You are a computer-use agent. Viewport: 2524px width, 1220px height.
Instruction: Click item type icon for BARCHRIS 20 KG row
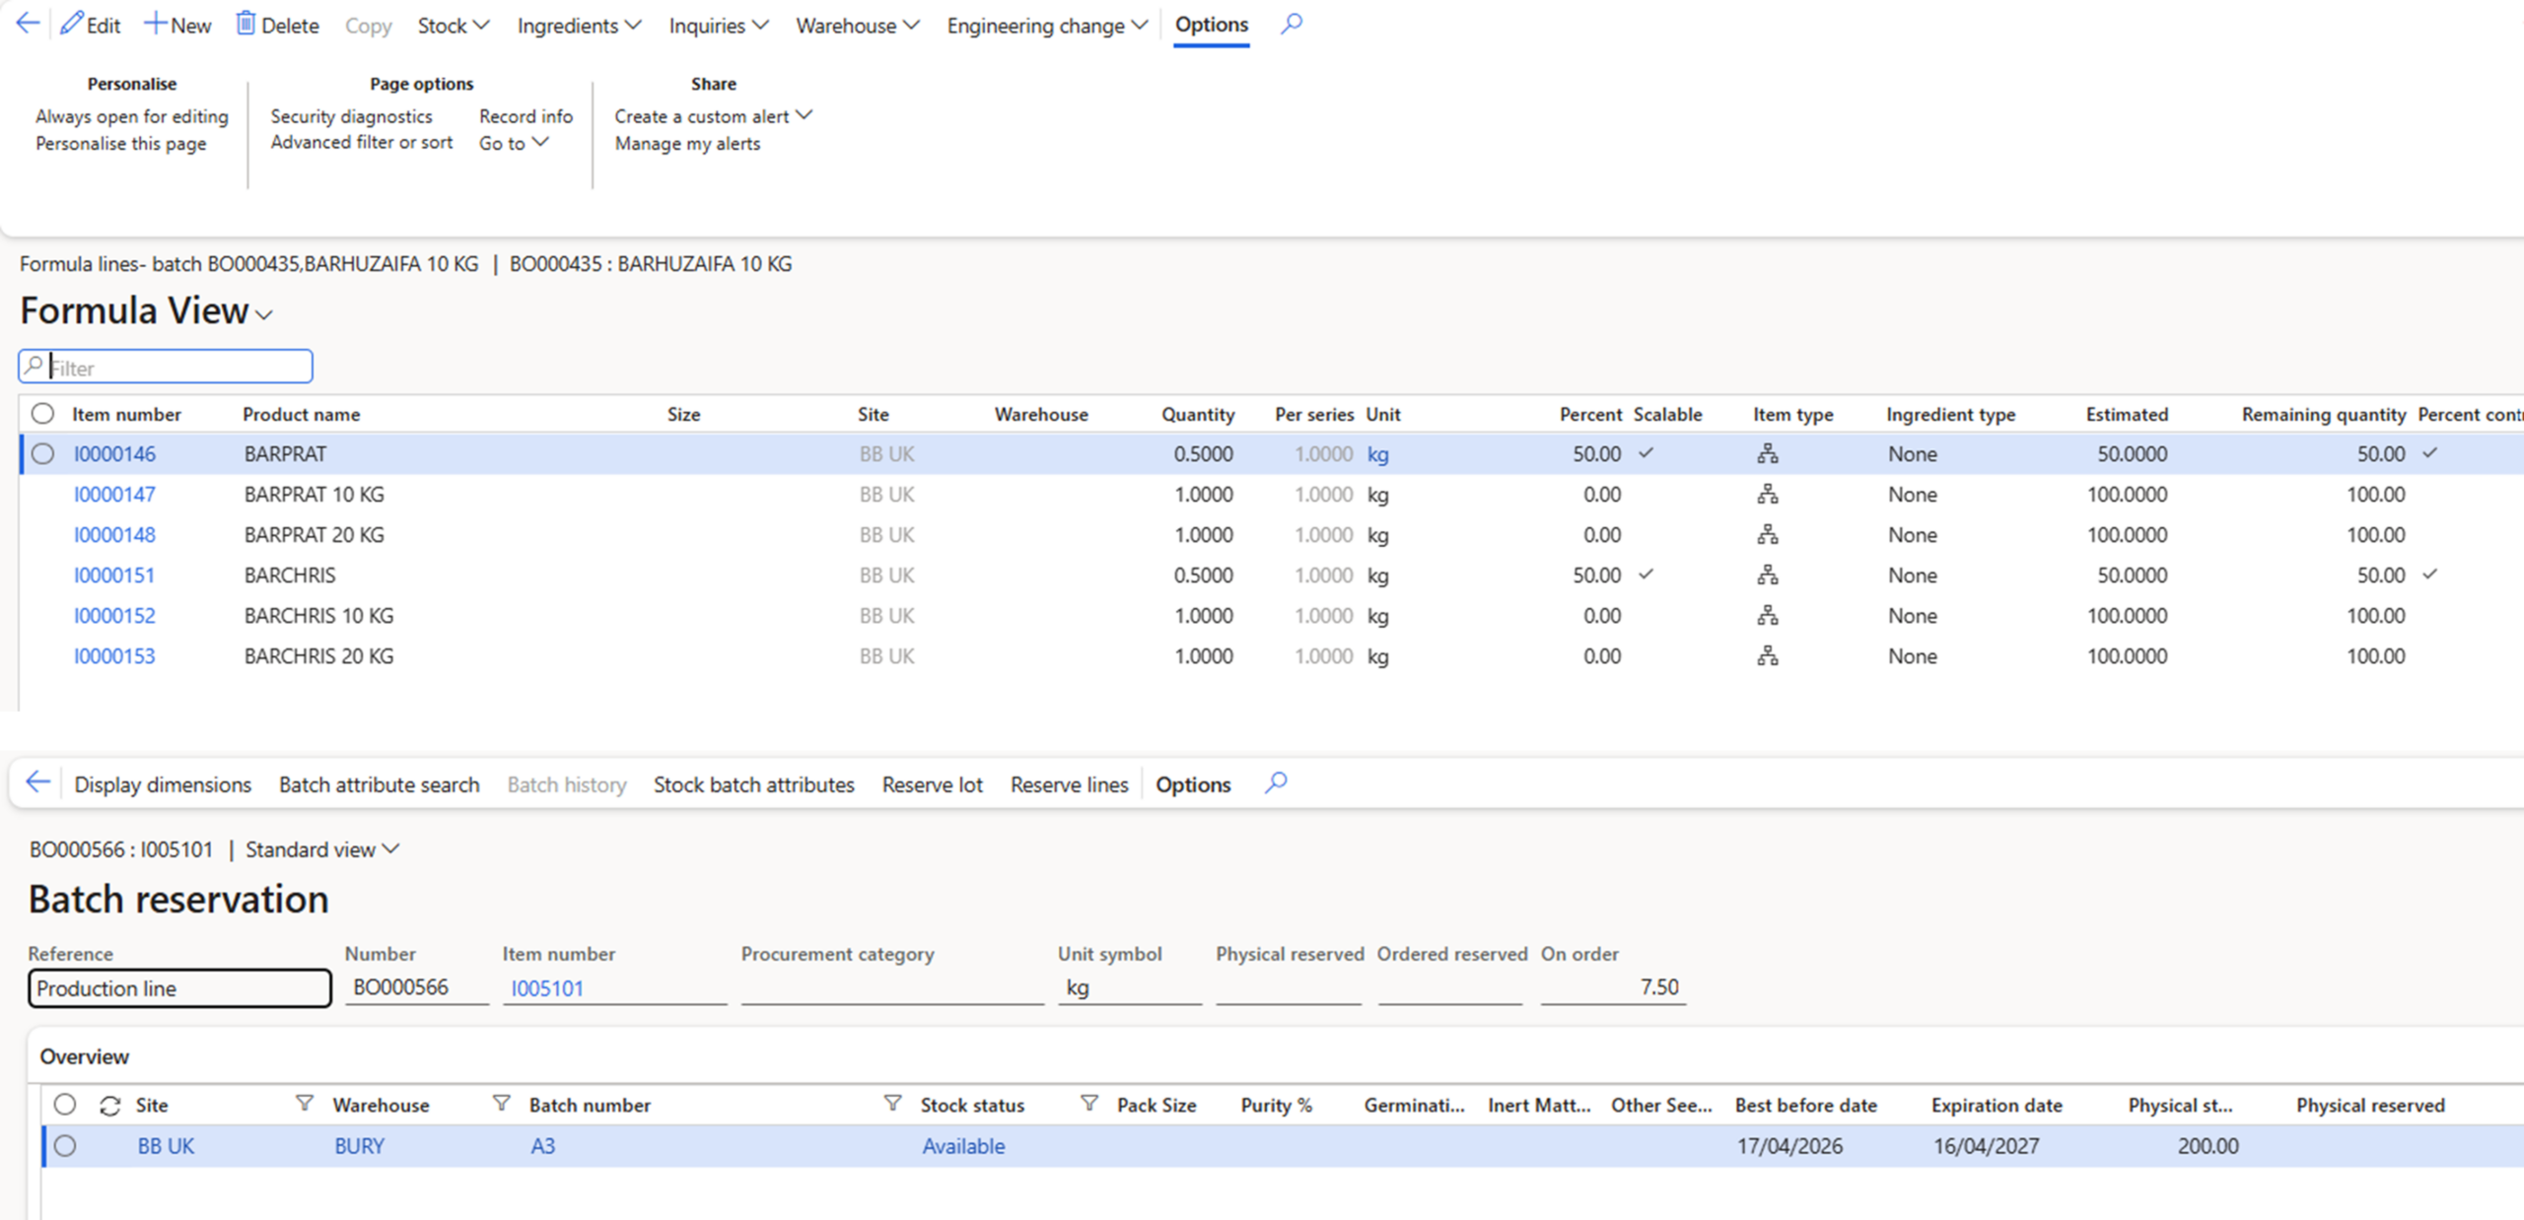(x=1768, y=656)
